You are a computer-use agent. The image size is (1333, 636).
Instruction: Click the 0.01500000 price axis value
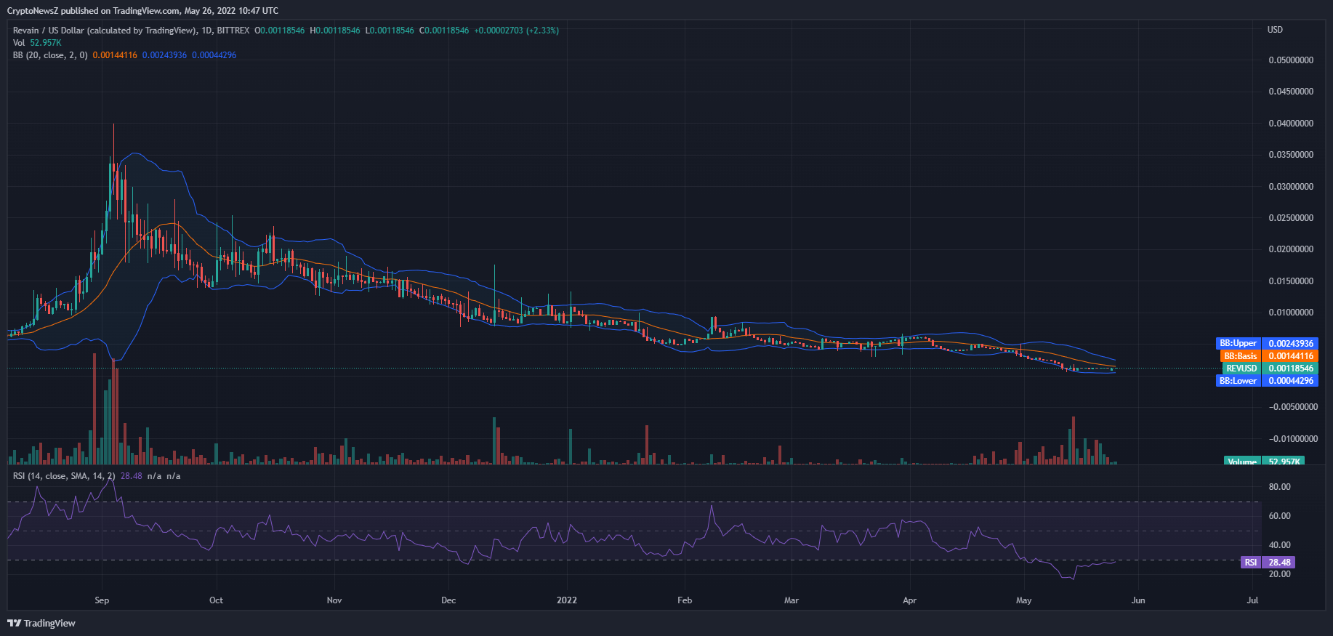(1291, 281)
